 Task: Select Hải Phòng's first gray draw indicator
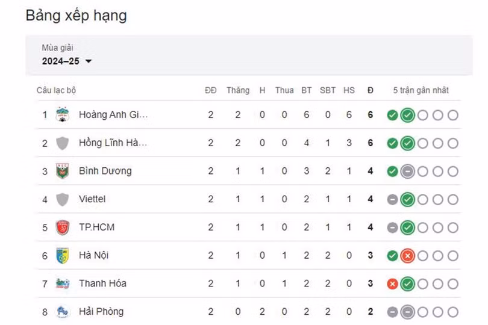(392, 312)
